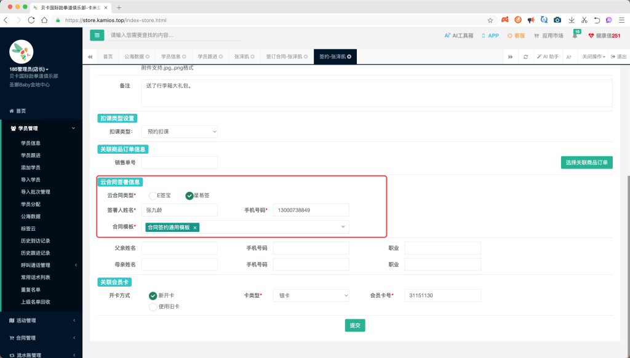Select the 新开卡 radio option
This screenshot has height=358, width=630.
tap(153, 296)
